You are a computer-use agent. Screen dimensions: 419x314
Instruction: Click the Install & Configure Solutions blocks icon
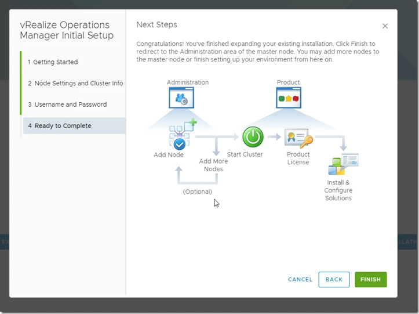pos(344,164)
